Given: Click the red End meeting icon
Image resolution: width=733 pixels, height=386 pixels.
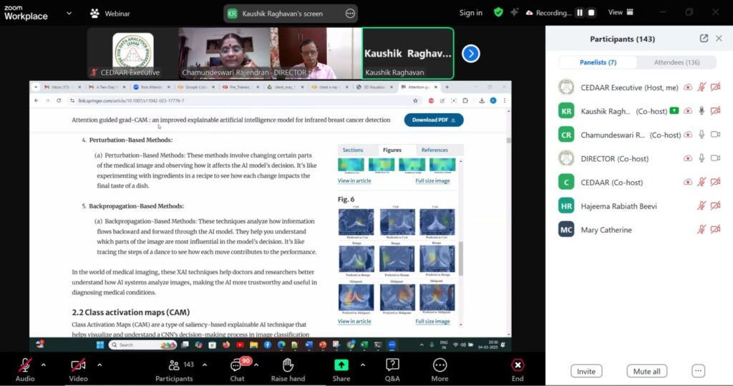Looking at the screenshot, I should click(518, 365).
